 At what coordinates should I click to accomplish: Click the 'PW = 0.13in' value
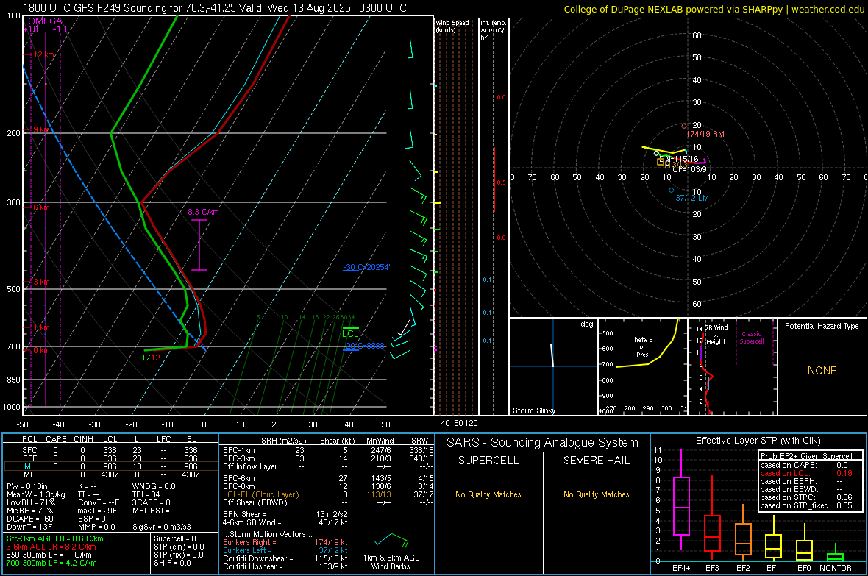pos(26,486)
